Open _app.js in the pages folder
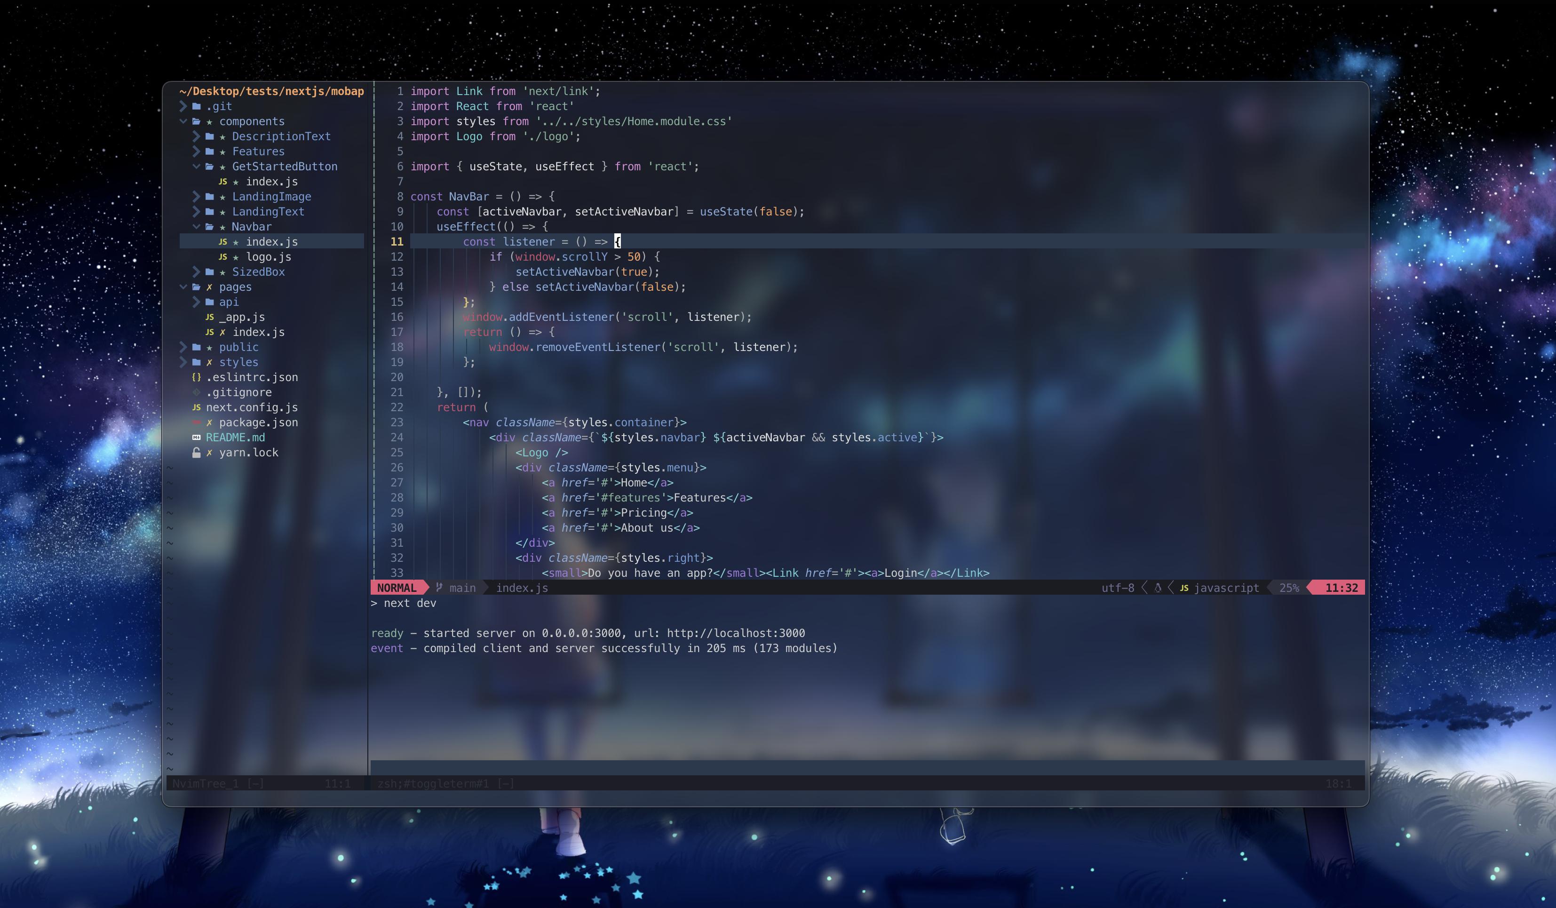This screenshot has height=908, width=1556. pyautogui.click(x=241, y=317)
